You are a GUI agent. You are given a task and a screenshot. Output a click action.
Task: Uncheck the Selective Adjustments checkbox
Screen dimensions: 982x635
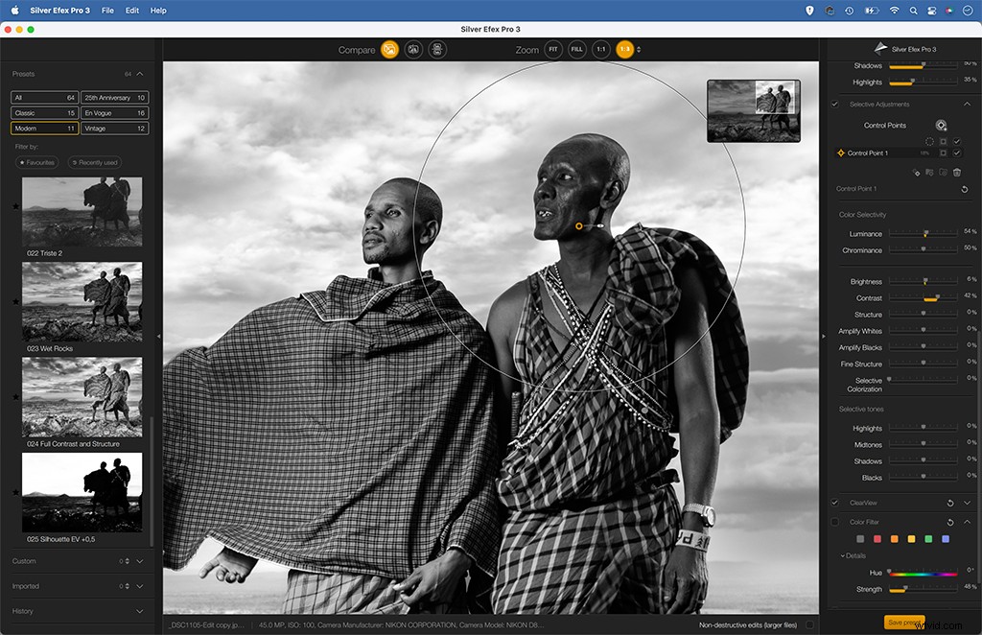tap(835, 105)
